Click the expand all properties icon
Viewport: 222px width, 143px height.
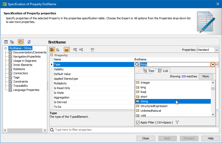point(75,50)
